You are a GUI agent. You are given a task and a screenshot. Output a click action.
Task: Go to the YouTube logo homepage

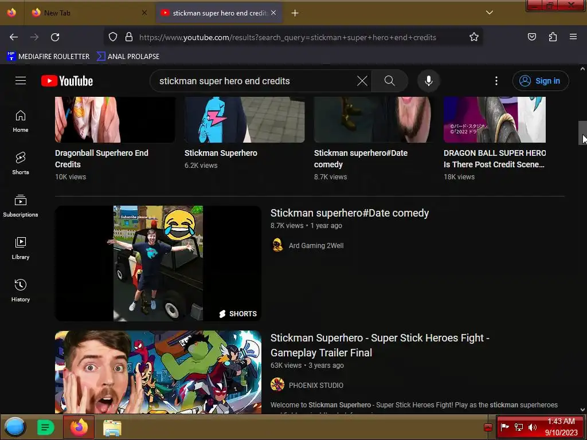(67, 81)
